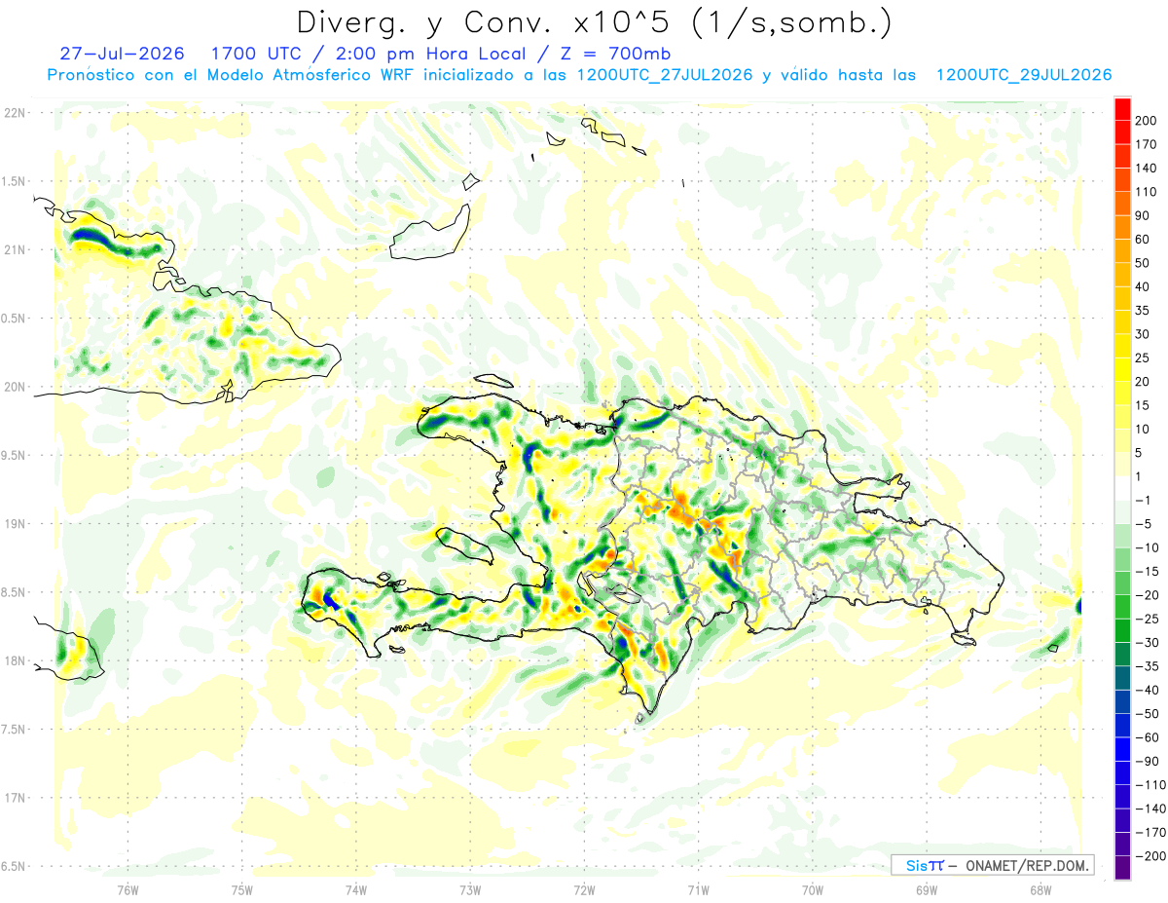Click the '75W' longitude label
This screenshot has height=903, width=1168.
pos(241,889)
